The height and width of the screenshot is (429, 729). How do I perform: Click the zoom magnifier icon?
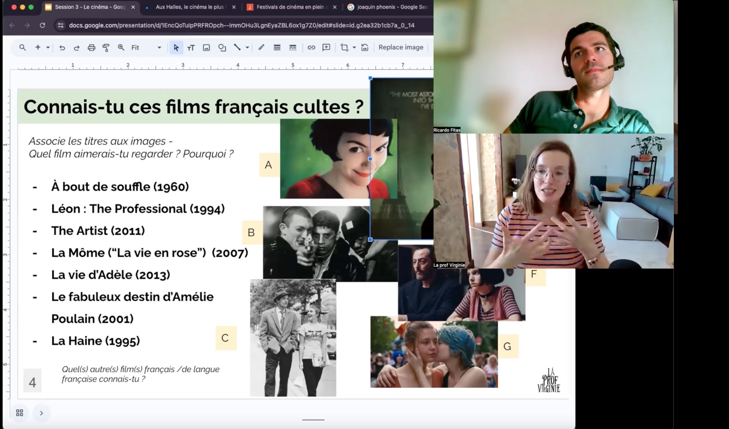point(121,47)
